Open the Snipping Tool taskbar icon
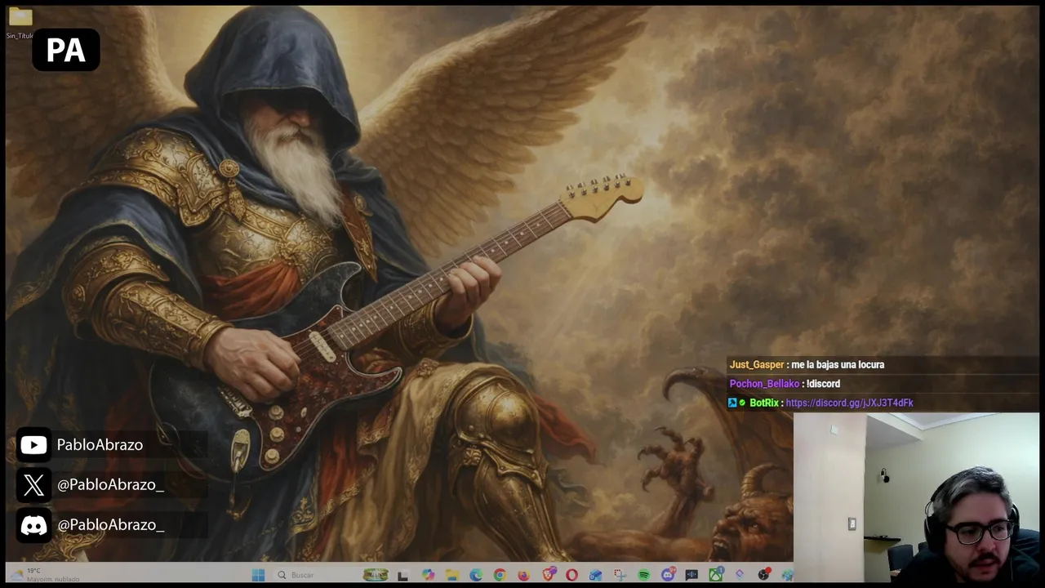This screenshot has width=1045, height=588. tap(620, 575)
